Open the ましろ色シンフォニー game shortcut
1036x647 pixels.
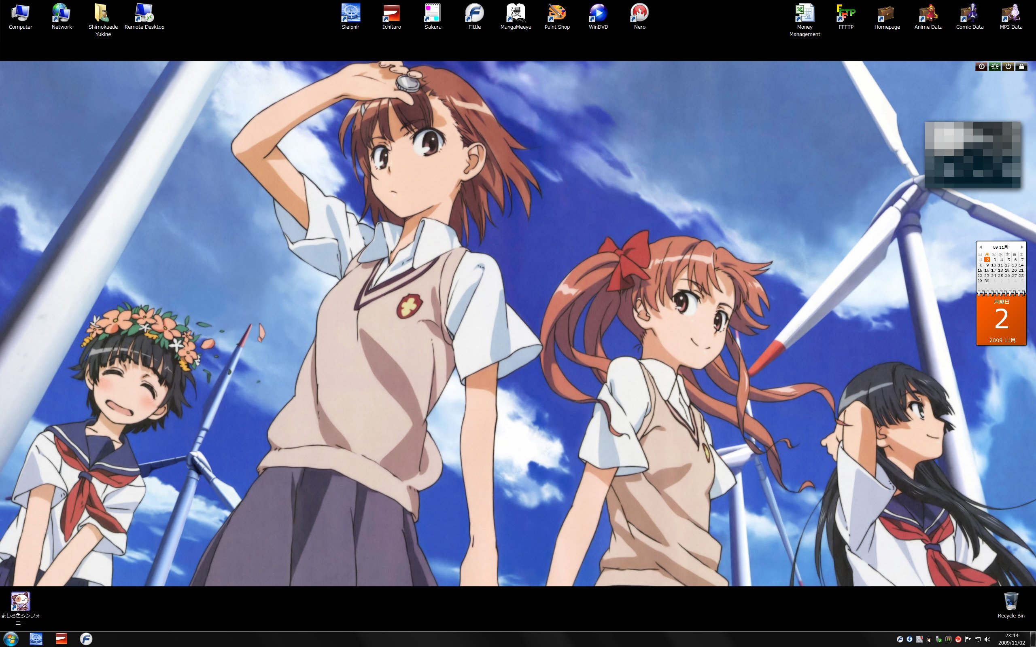[21, 609]
